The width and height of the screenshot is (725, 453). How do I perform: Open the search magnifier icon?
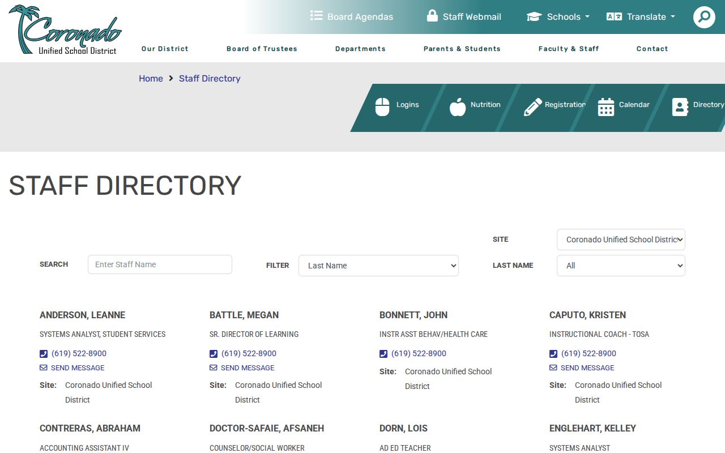point(704,17)
